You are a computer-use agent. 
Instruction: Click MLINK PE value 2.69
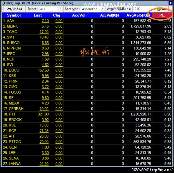168,26
